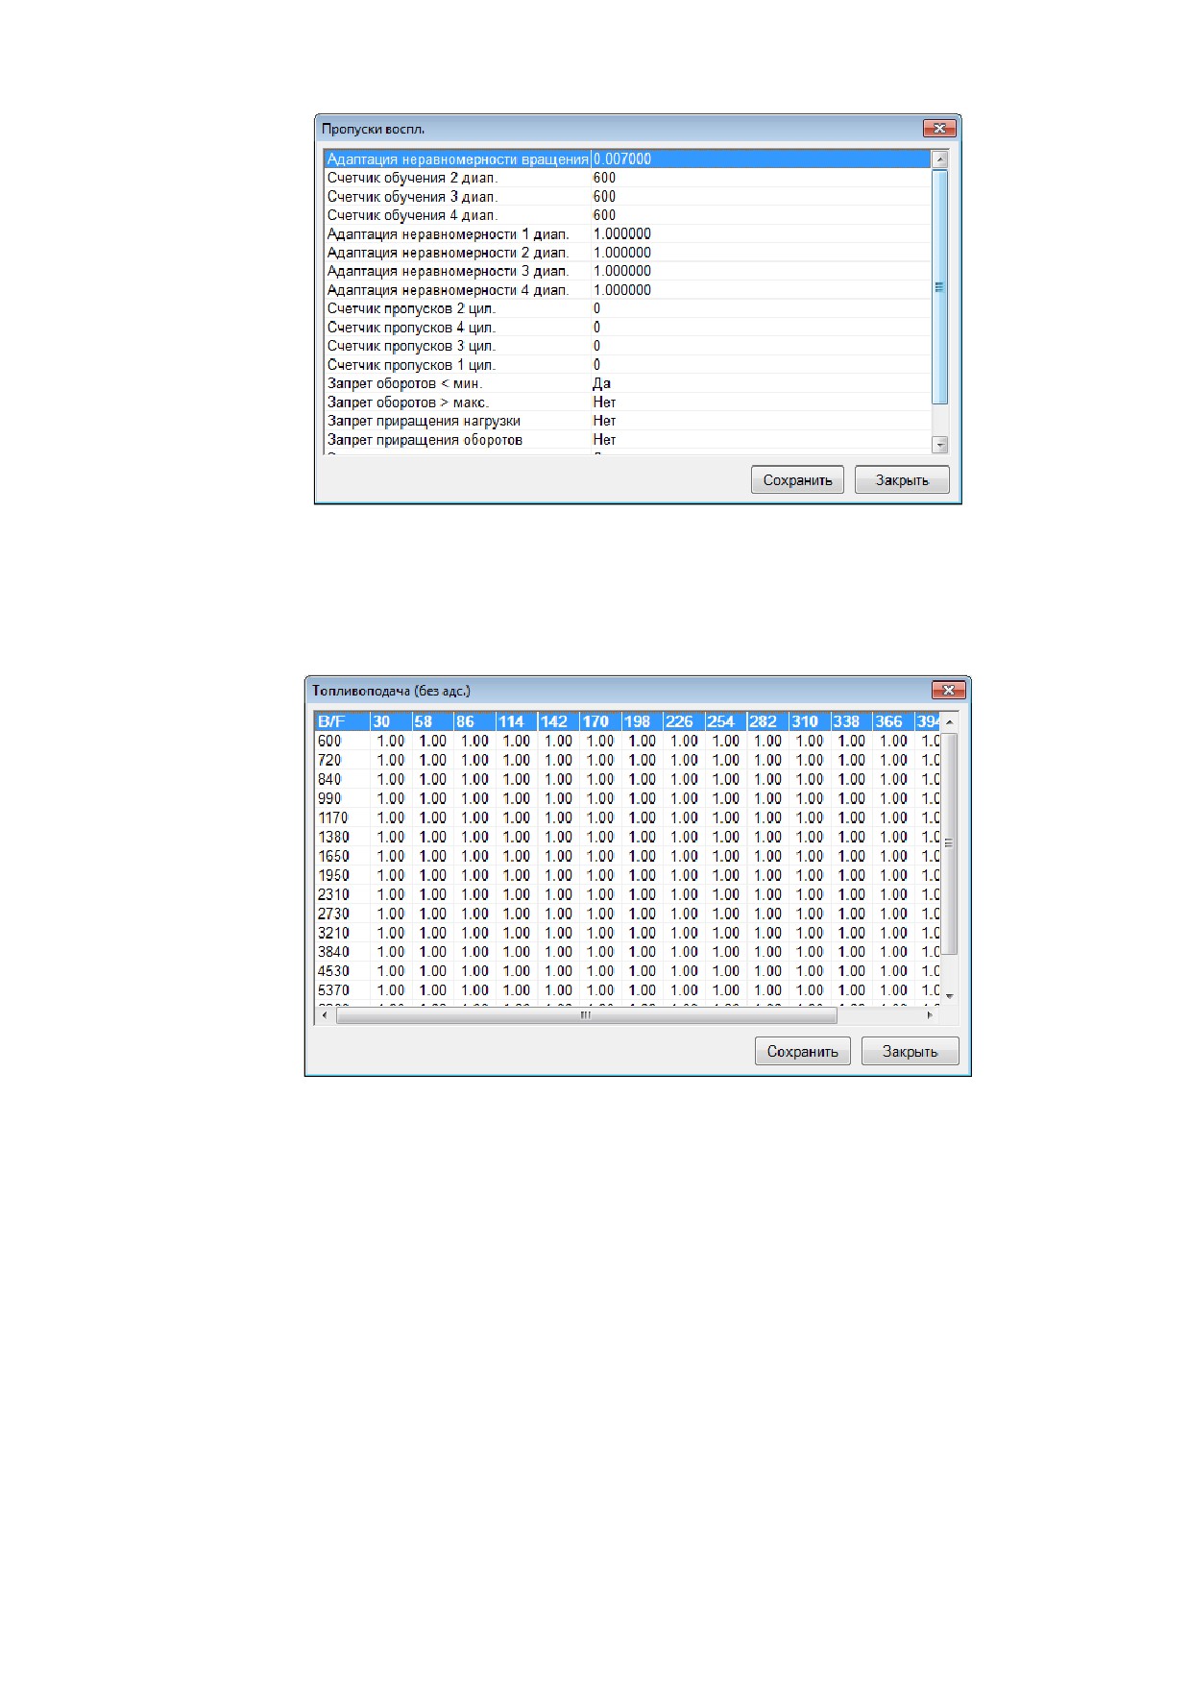Close the Пропуски воспл. window
The image size is (1190, 1683).
938,129
